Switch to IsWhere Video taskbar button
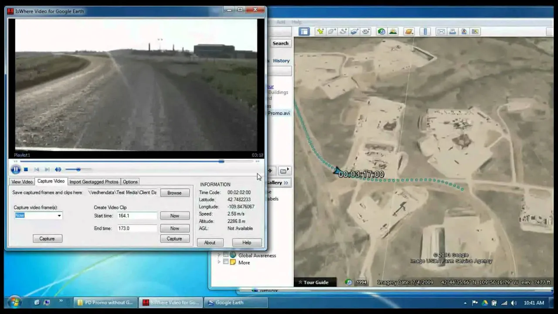 [x=171, y=303]
